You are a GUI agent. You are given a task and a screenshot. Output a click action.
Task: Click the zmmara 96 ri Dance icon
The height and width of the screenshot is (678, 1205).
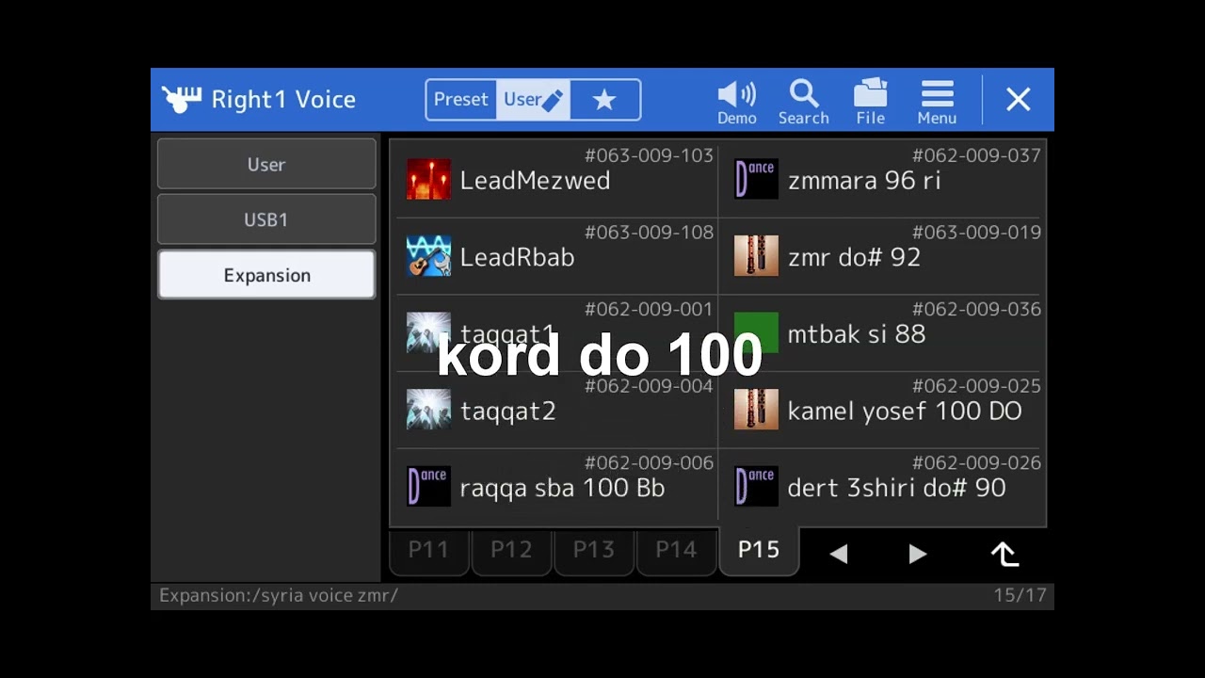[x=756, y=179]
